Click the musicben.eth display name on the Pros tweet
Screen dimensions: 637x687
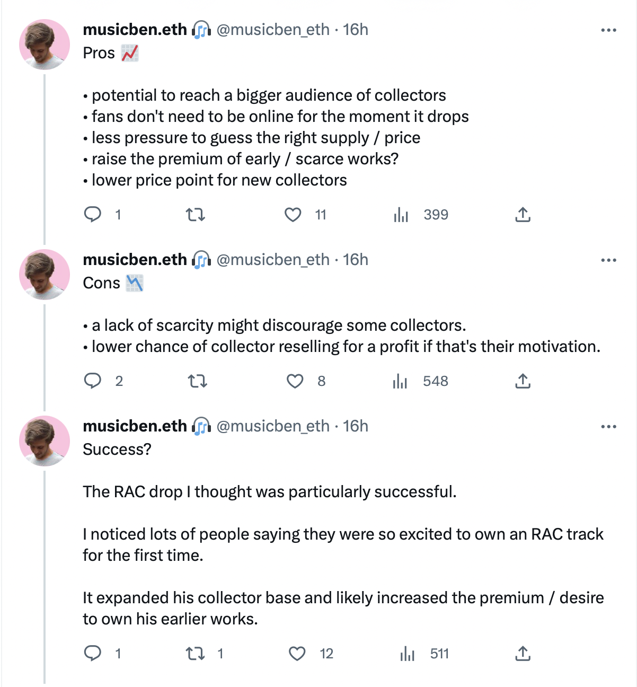135,30
